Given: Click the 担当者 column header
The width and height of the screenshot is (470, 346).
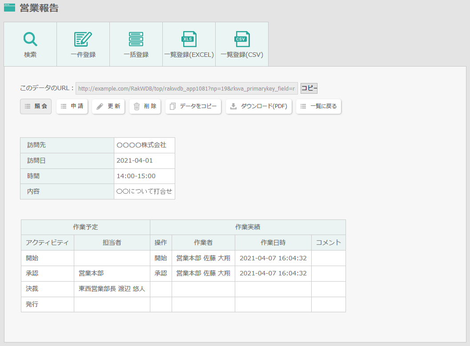Looking at the screenshot, I should tap(112, 243).
